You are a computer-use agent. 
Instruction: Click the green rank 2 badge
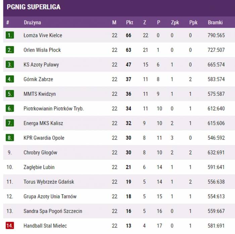10,50
